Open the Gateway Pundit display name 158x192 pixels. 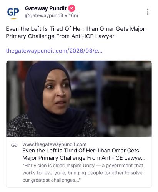click(x=46, y=8)
